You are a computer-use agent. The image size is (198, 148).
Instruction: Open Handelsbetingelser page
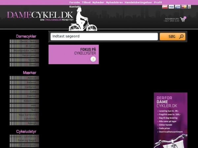click(x=138, y=2)
